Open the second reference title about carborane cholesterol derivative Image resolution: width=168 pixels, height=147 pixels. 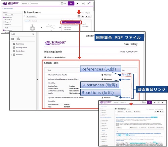click(138, 134)
